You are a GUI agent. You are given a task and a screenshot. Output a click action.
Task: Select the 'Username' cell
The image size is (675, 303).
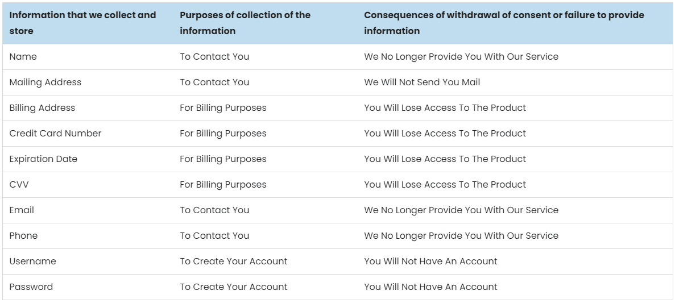[x=88, y=262]
